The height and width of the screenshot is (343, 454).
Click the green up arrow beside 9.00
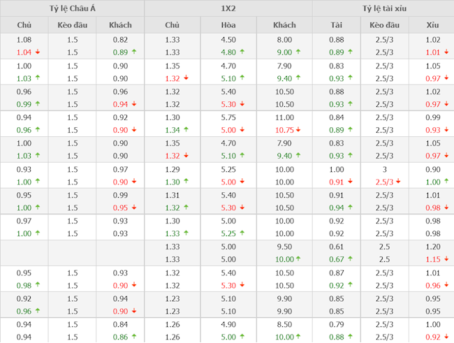click(298, 52)
